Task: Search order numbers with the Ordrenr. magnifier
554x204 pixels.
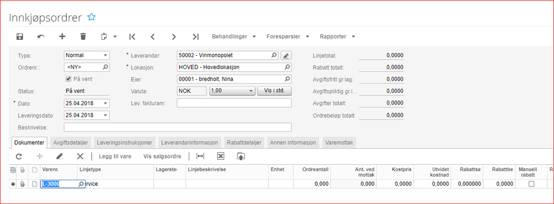Action: (105, 67)
